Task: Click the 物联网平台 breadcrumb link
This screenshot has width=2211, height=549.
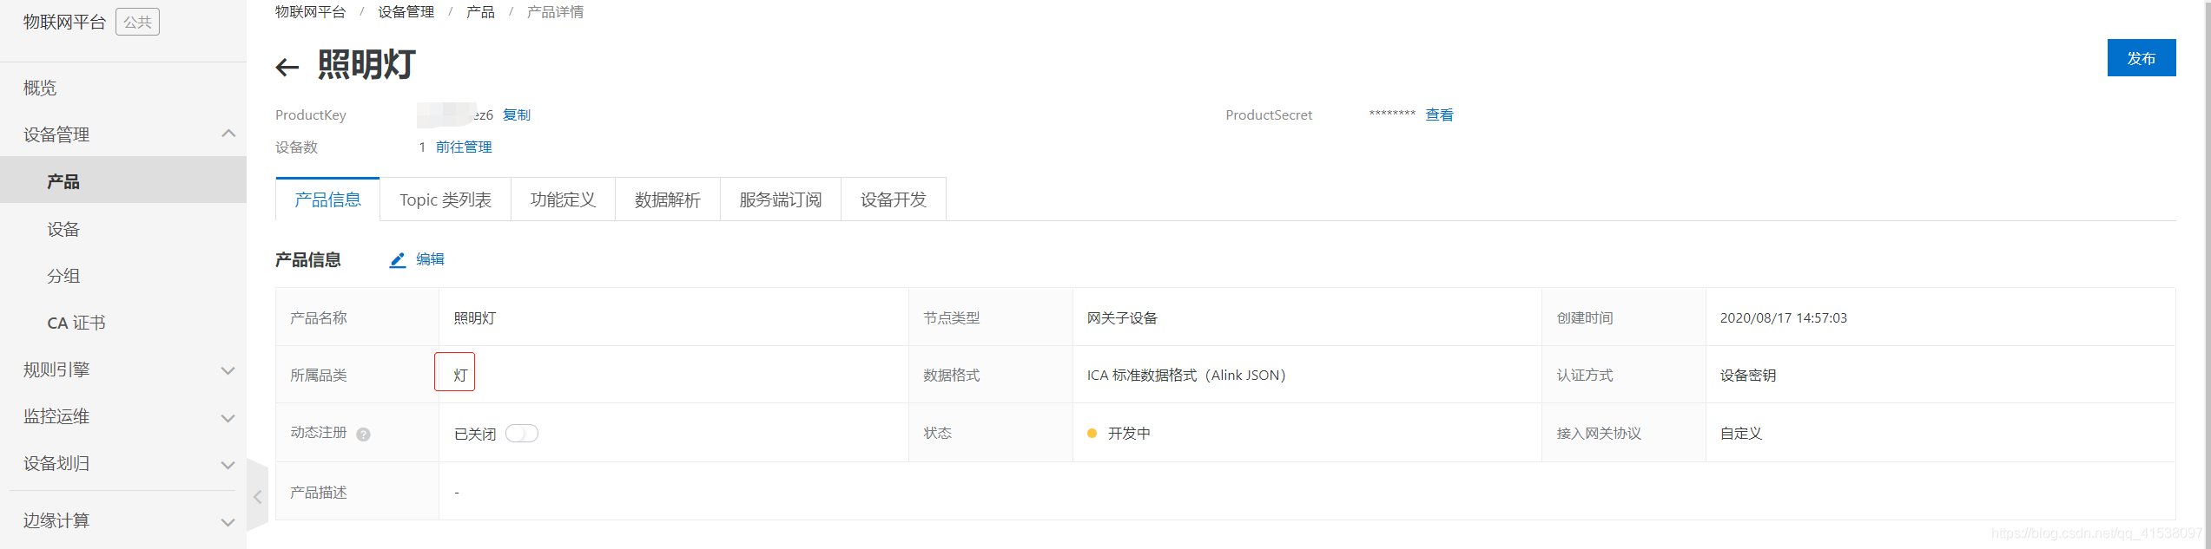Action: (310, 12)
